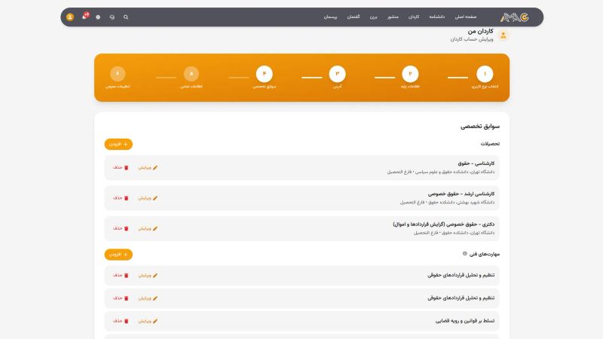Open the notifications bell icon
603x339 pixels.
click(x=84, y=17)
